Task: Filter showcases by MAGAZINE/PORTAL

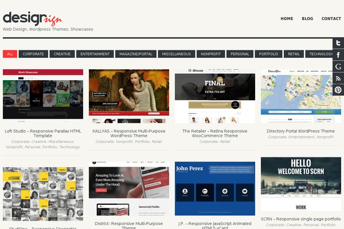Action: pyautogui.click(x=136, y=54)
